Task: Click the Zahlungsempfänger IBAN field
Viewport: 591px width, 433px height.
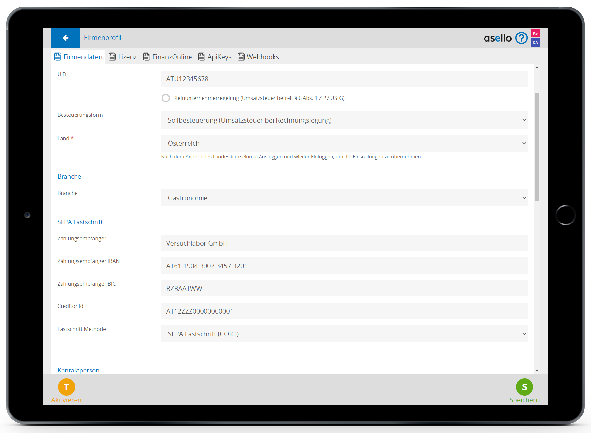Action: click(344, 266)
